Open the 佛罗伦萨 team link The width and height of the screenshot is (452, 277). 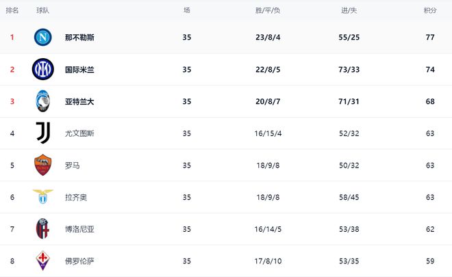point(79,261)
